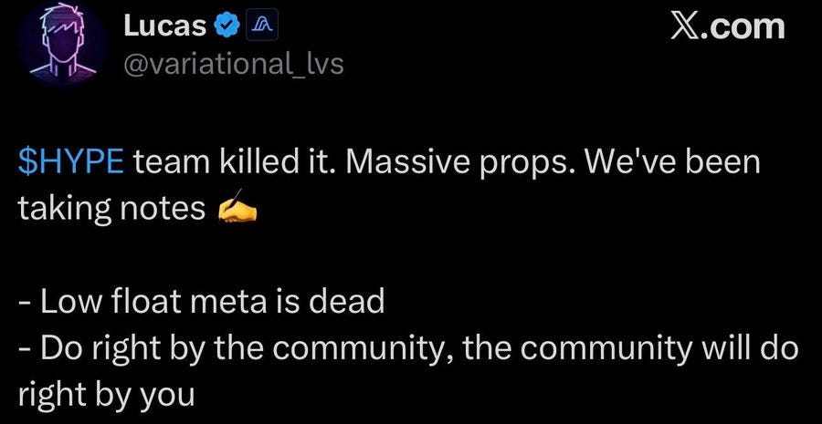The width and height of the screenshot is (822, 424).
Task: Click the stylized X logo in X.com
Action: click(x=689, y=26)
